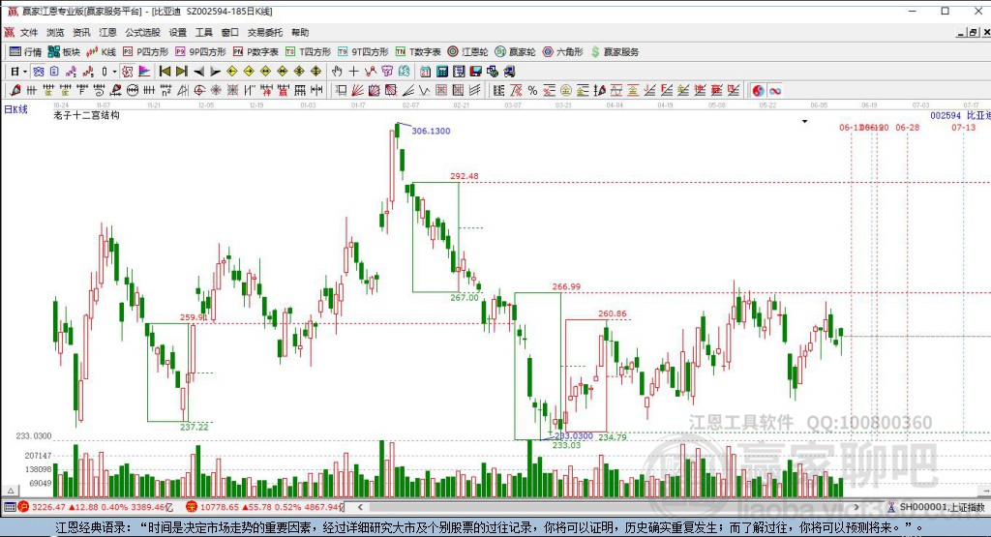991x537 pixels.
Task: Click the 260.86 price label
Action: pyautogui.click(x=613, y=314)
